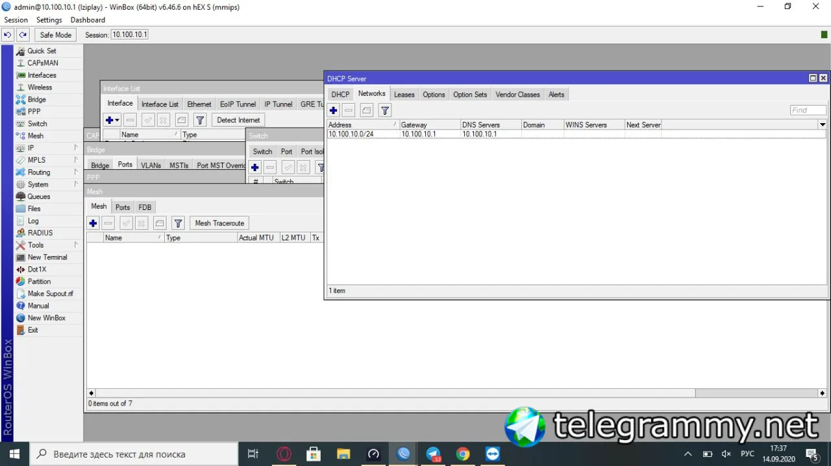831x466 pixels.
Task: Expand the MPLS submenu
Action: (x=76, y=160)
